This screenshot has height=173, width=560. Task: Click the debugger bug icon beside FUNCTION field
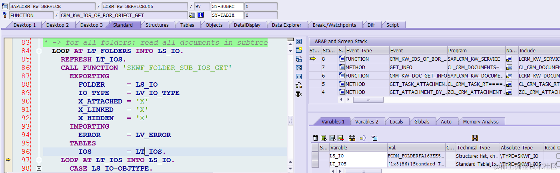click(x=5, y=15)
